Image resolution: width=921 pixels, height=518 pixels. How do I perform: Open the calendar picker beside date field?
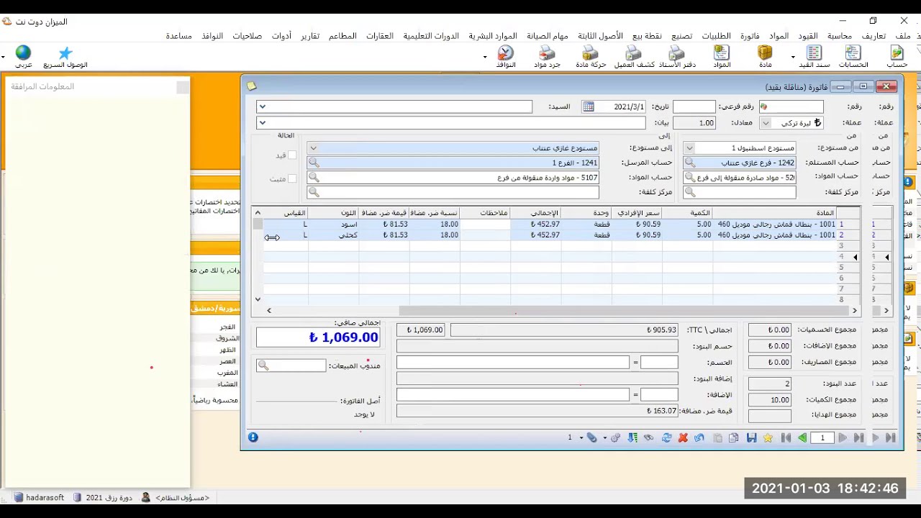(x=589, y=106)
